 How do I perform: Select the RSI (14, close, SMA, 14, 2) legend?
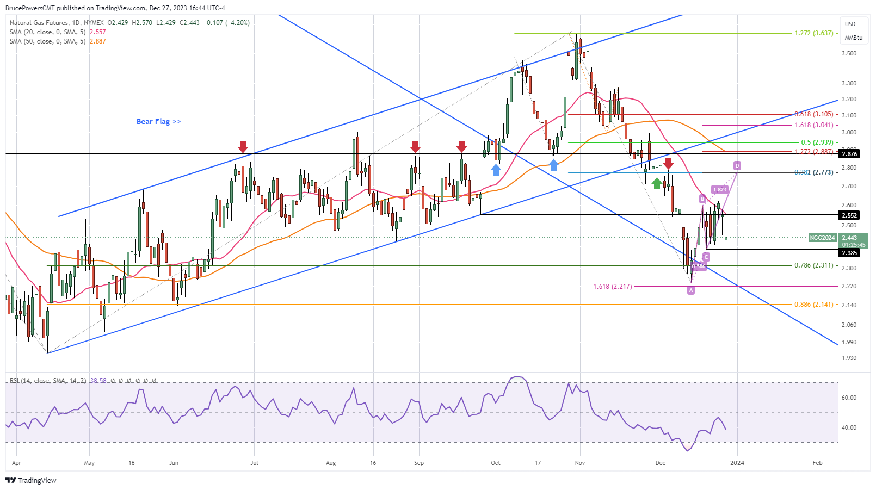click(x=48, y=381)
